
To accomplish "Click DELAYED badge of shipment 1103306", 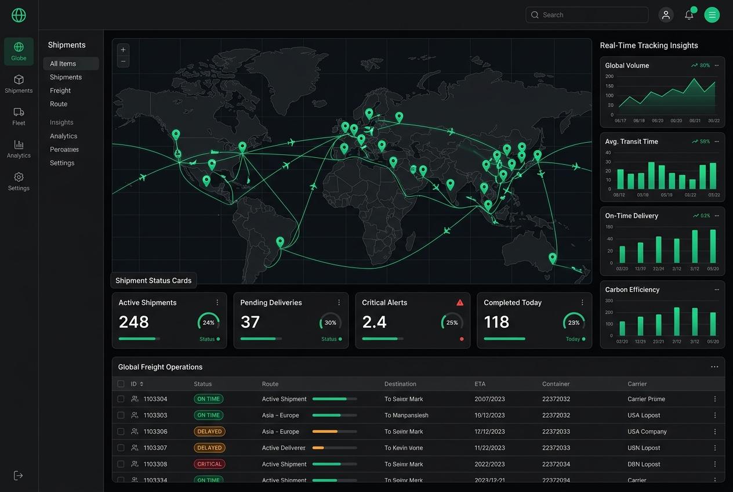I will click(209, 432).
